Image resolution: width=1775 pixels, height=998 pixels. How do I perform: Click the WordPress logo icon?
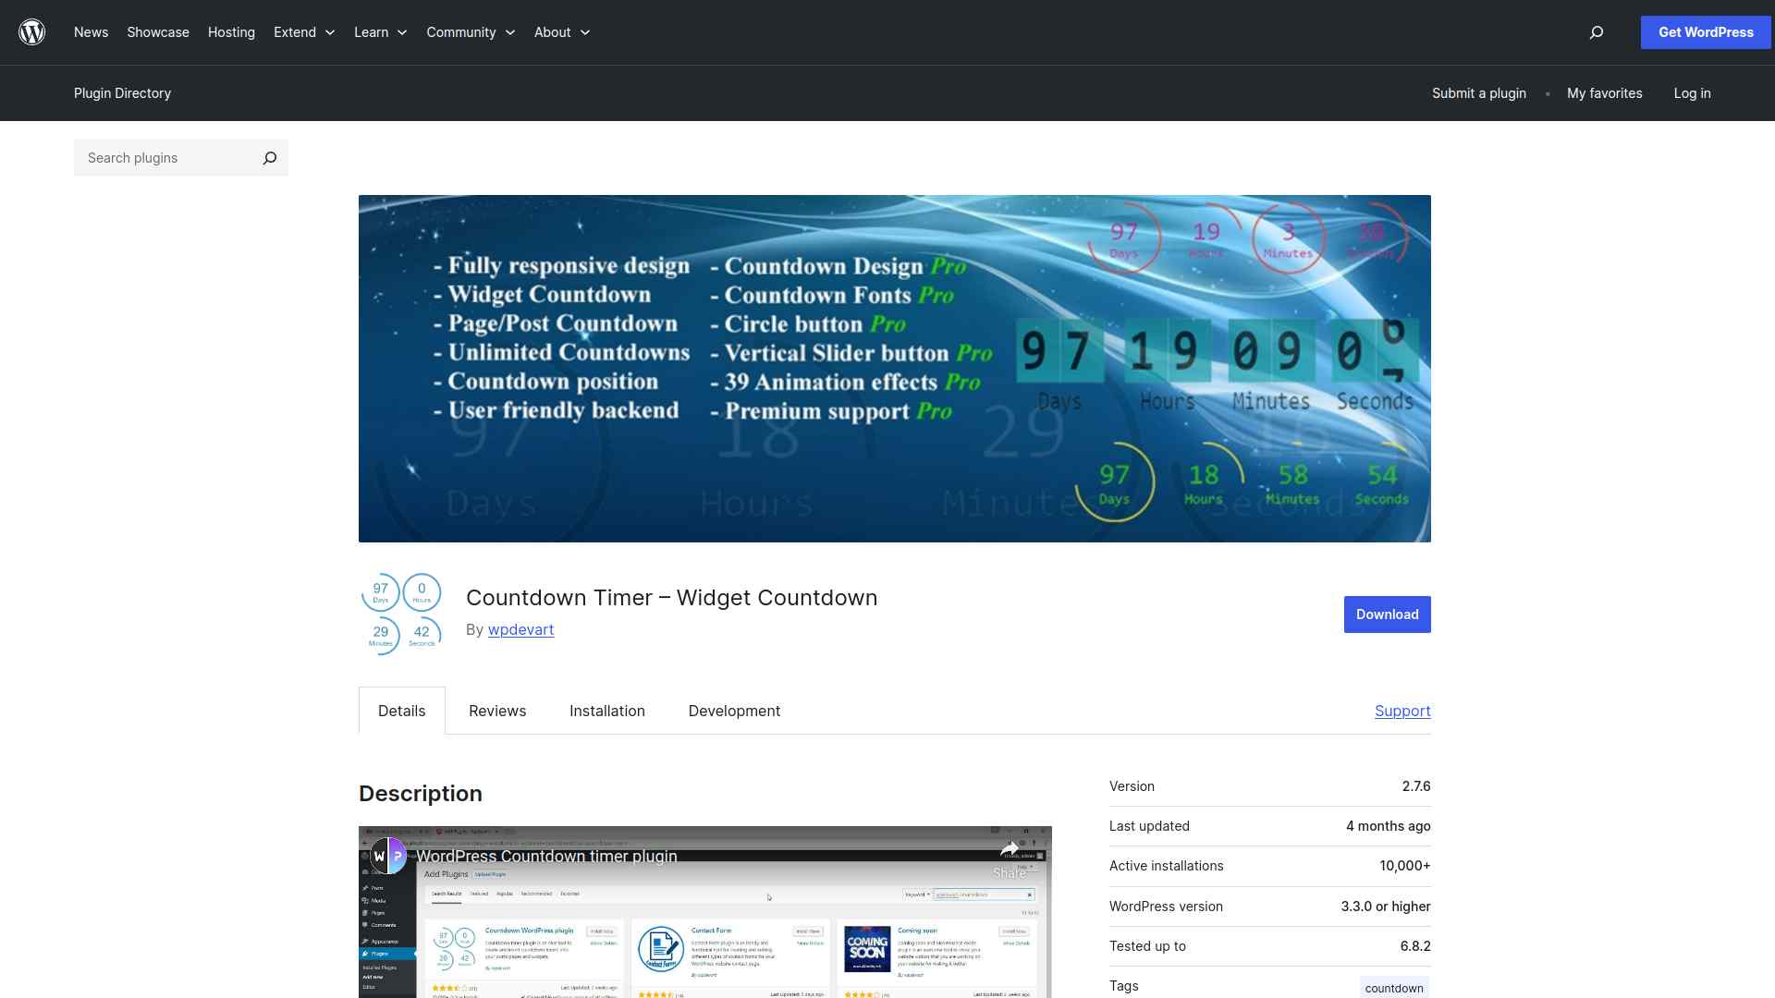(x=32, y=32)
